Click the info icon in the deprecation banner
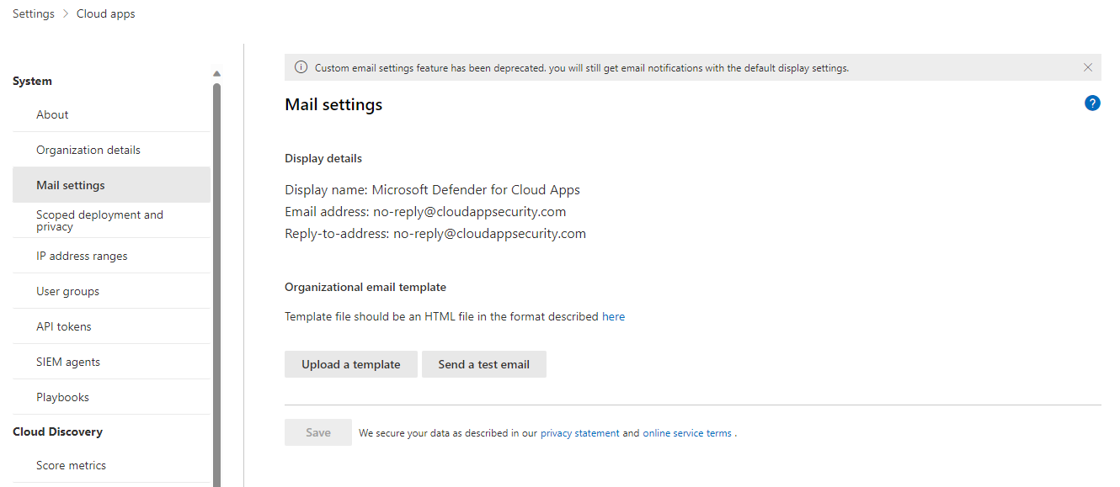Viewport: 1120px width, 487px height. [301, 67]
